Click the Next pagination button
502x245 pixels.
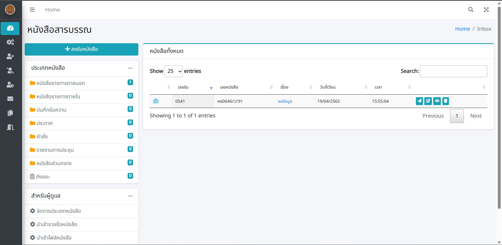[476, 116]
